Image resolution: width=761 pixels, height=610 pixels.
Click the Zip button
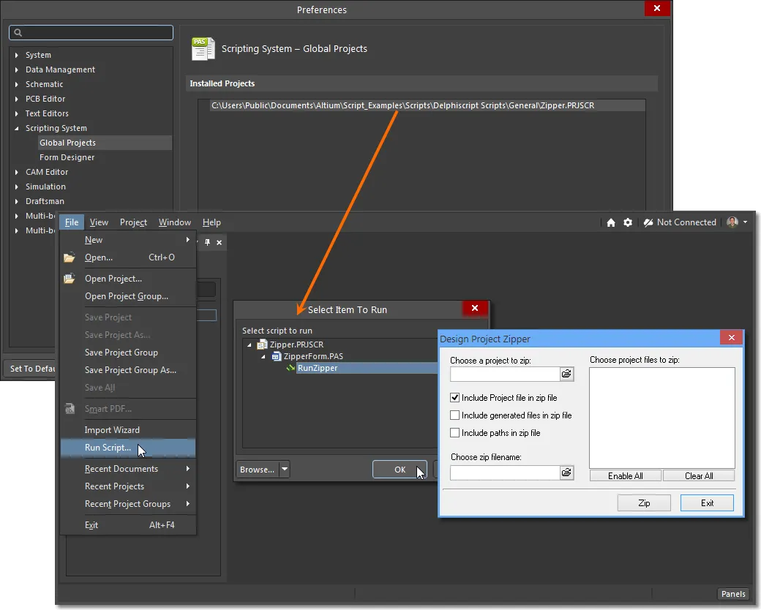(x=644, y=502)
